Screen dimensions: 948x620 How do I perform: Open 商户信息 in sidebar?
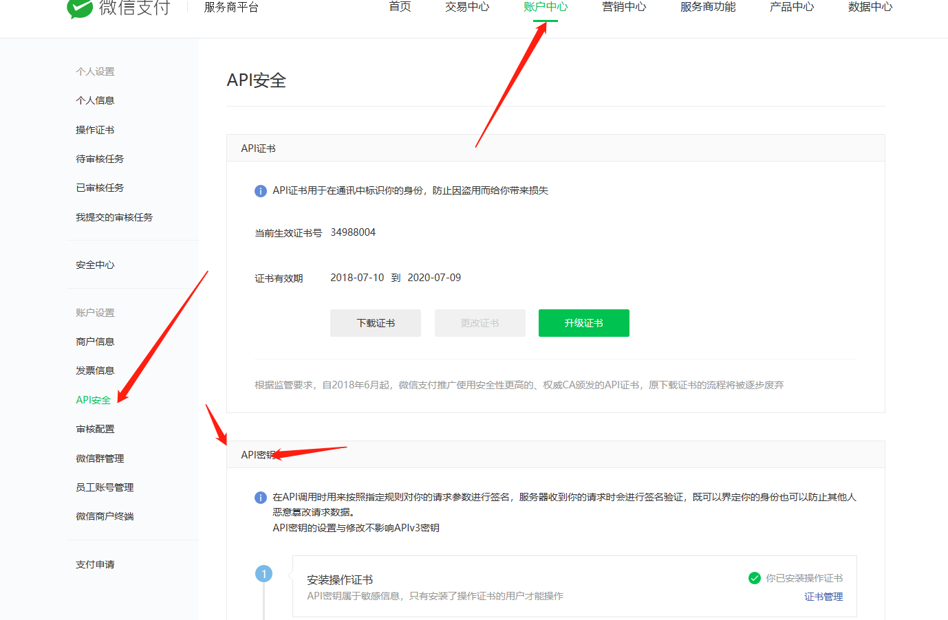coord(95,342)
